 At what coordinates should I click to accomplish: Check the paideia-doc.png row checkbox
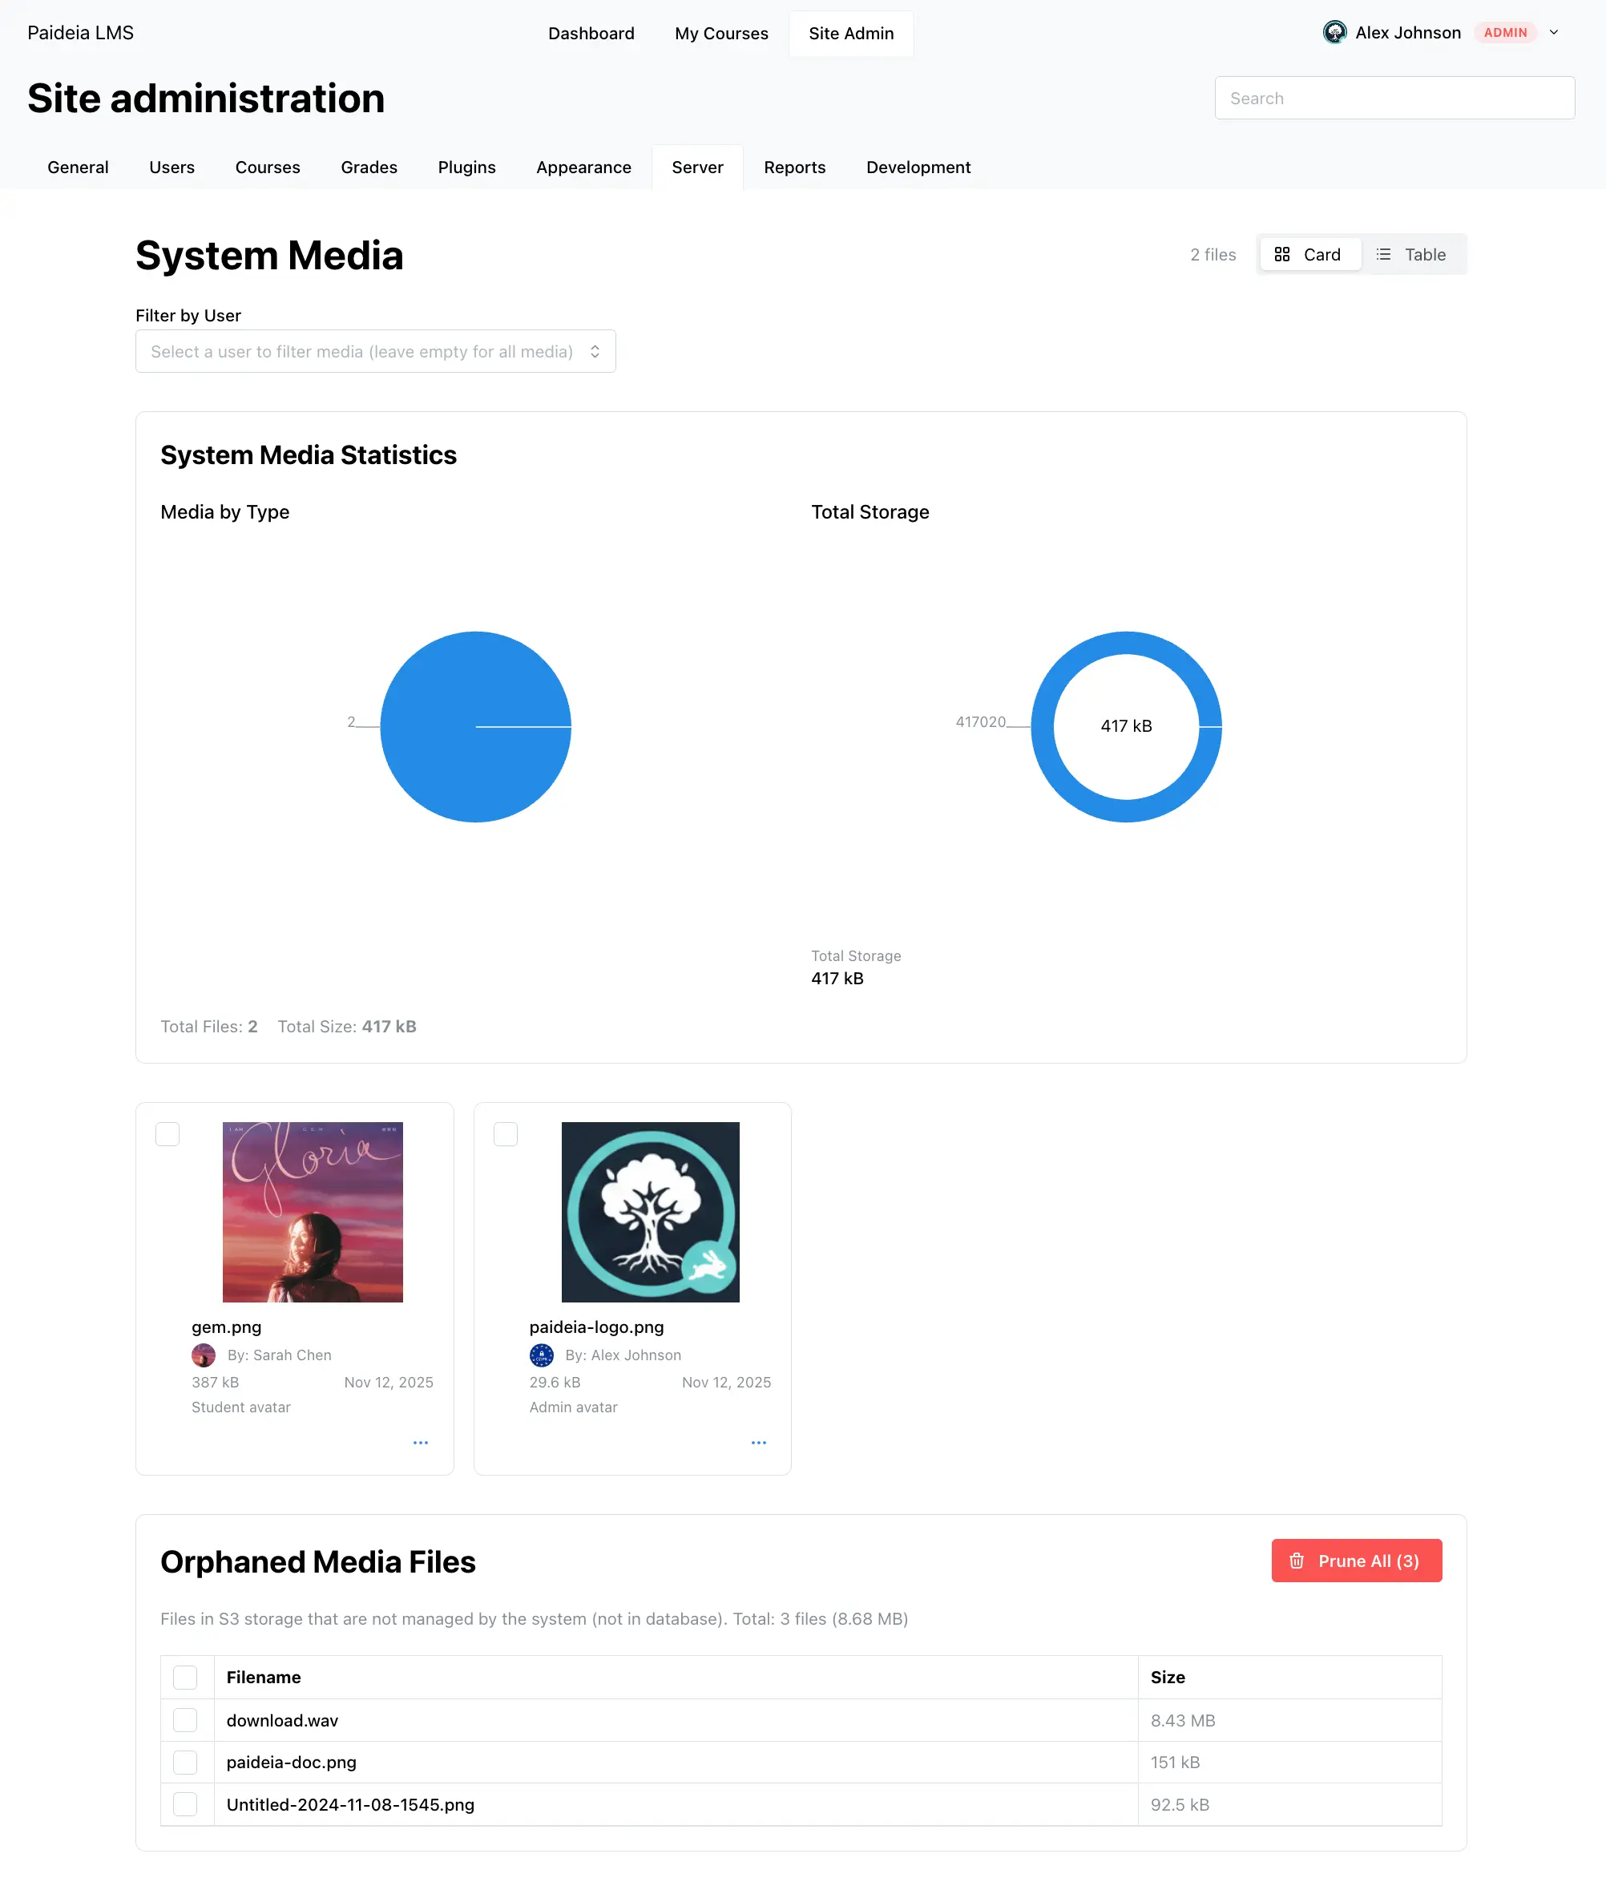[x=186, y=1762]
